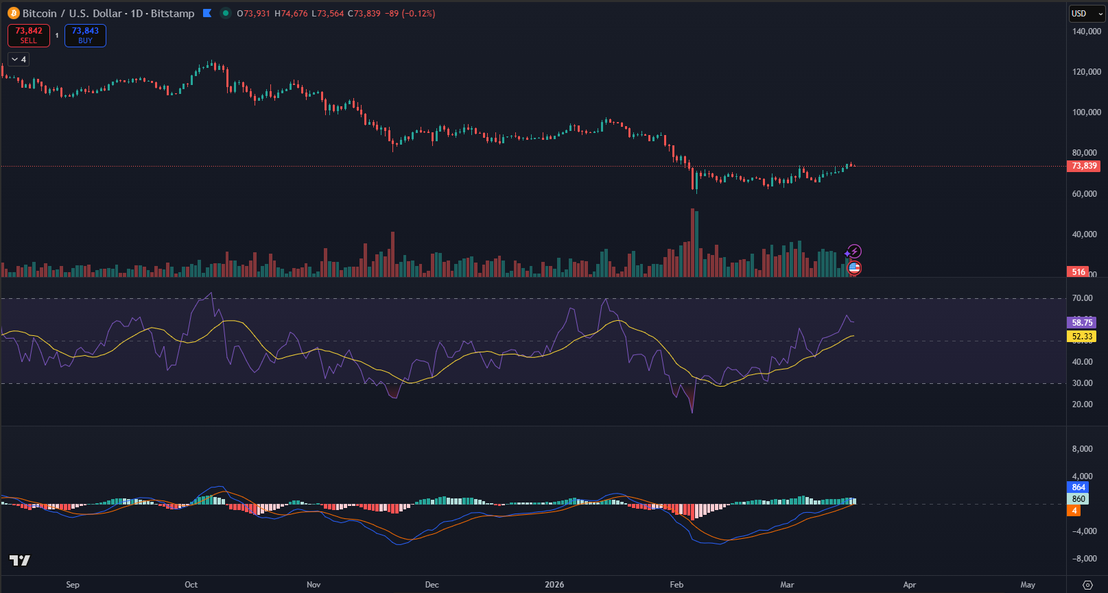Click the purple 58.75 RSI value label
This screenshot has height=593, width=1108.
(x=1082, y=322)
